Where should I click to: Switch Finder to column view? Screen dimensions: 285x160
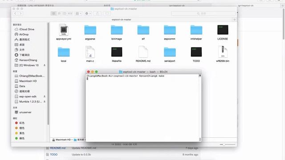pos(64,13)
